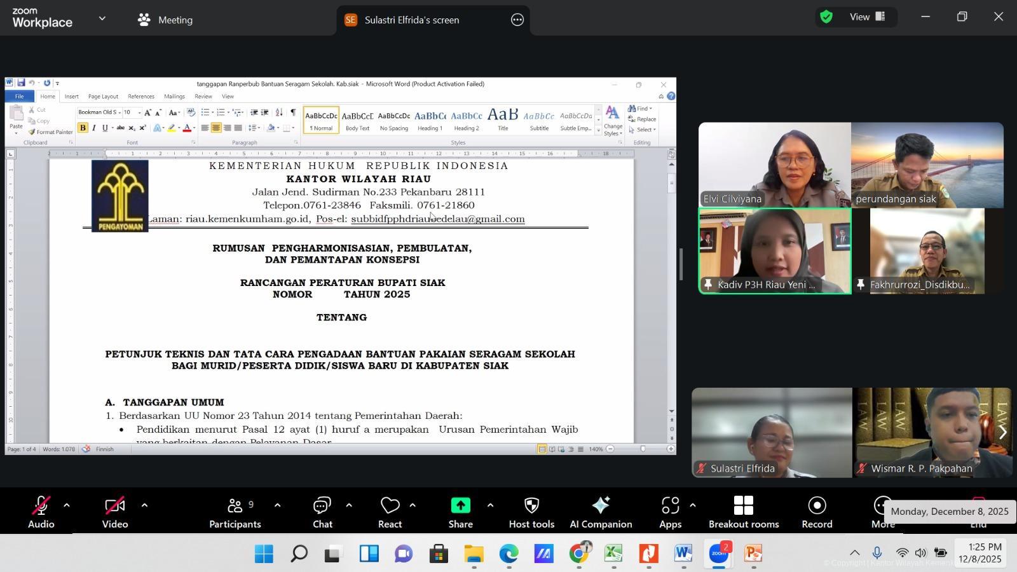Viewport: 1017px width, 572px height.
Task: Open Host tools shield icon
Action: pos(531,512)
